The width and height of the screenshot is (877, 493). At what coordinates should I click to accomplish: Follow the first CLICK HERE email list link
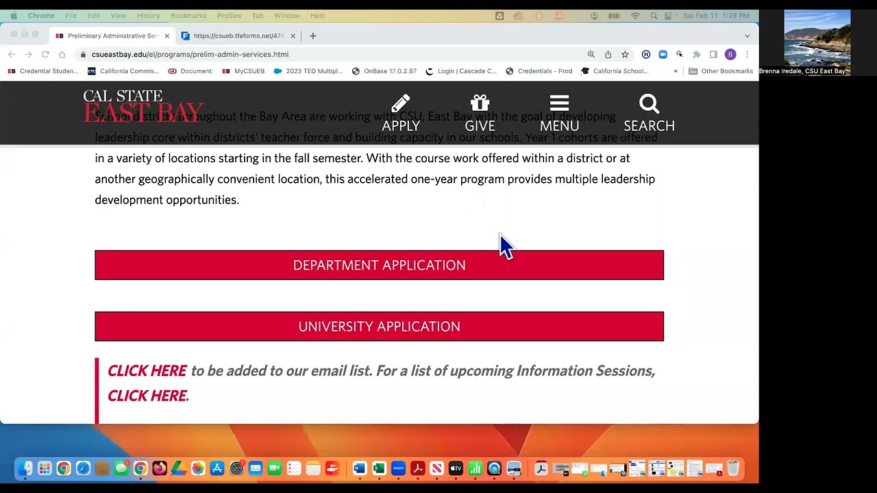click(x=147, y=370)
